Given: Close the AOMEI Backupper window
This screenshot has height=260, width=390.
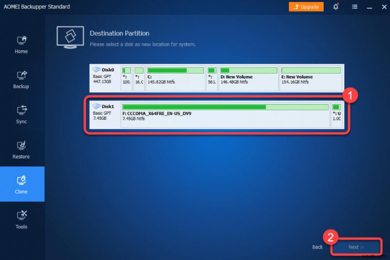Looking at the screenshot, I should click(x=384, y=7).
